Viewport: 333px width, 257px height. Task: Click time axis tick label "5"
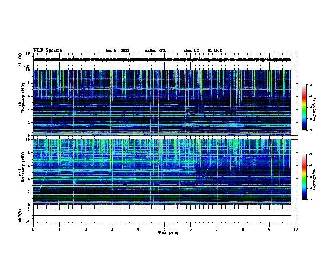164,229
